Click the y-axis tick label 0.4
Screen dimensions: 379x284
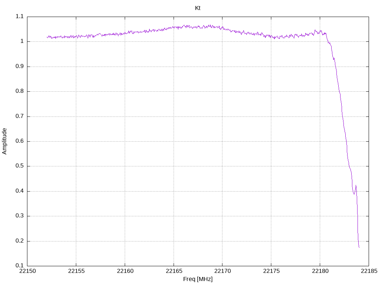click(20, 191)
